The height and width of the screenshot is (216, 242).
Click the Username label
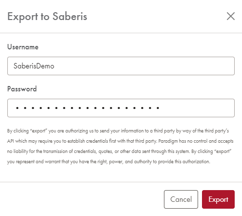click(x=23, y=47)
